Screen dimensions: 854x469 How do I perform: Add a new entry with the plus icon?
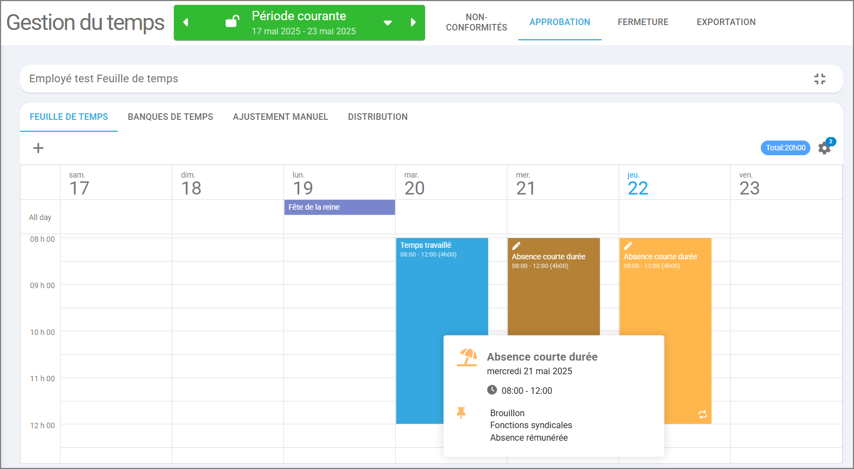38,148
